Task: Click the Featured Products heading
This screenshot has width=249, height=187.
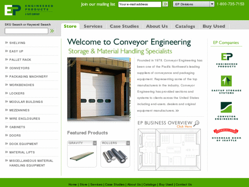Action: [87, 133]
